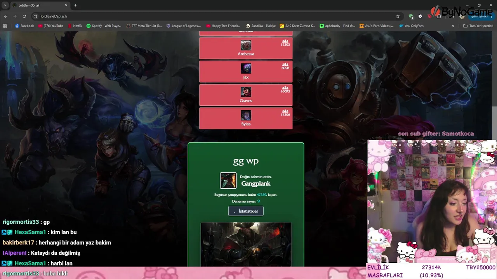
Task: View site information for loldle.net
Action: click(x=35, y=16)
